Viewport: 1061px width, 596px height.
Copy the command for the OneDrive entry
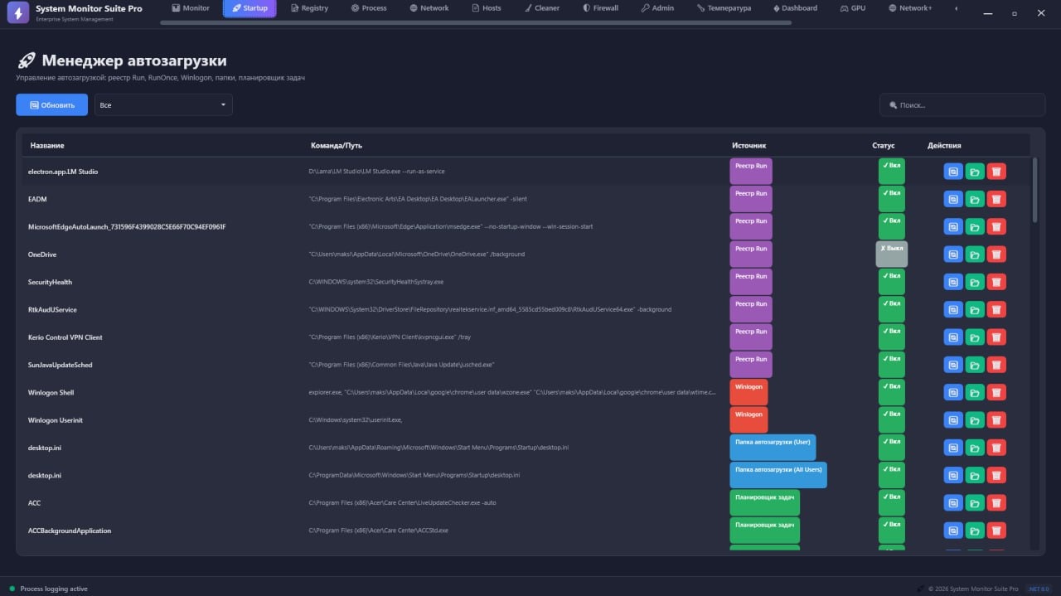(x=953, y=254)
